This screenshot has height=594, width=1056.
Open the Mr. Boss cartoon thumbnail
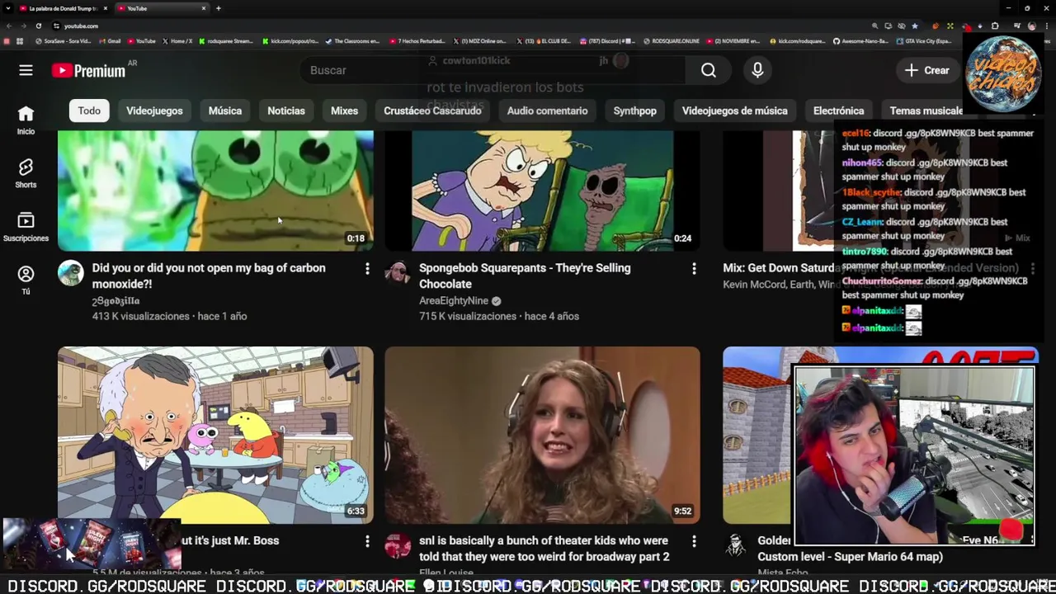coord(215,435)
